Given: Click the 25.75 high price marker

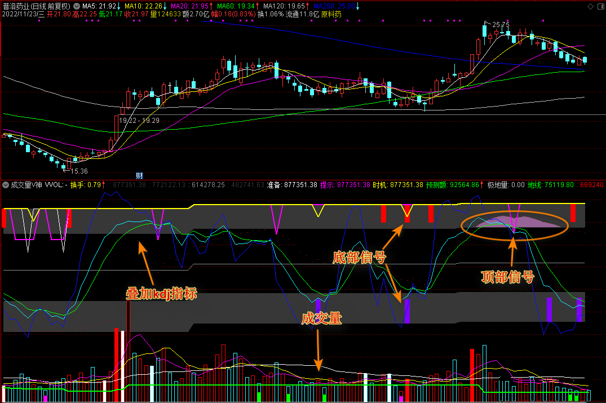Looking at the screenshot, I should (x=501, y=25).
